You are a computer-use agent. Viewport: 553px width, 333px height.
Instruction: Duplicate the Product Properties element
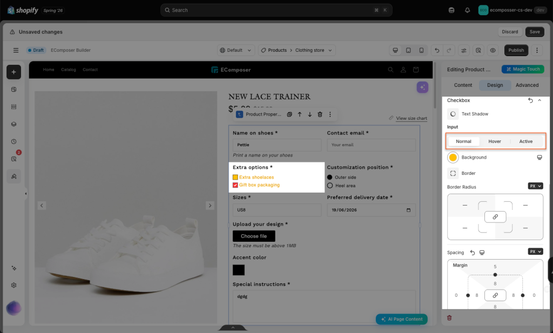(289, 114)
